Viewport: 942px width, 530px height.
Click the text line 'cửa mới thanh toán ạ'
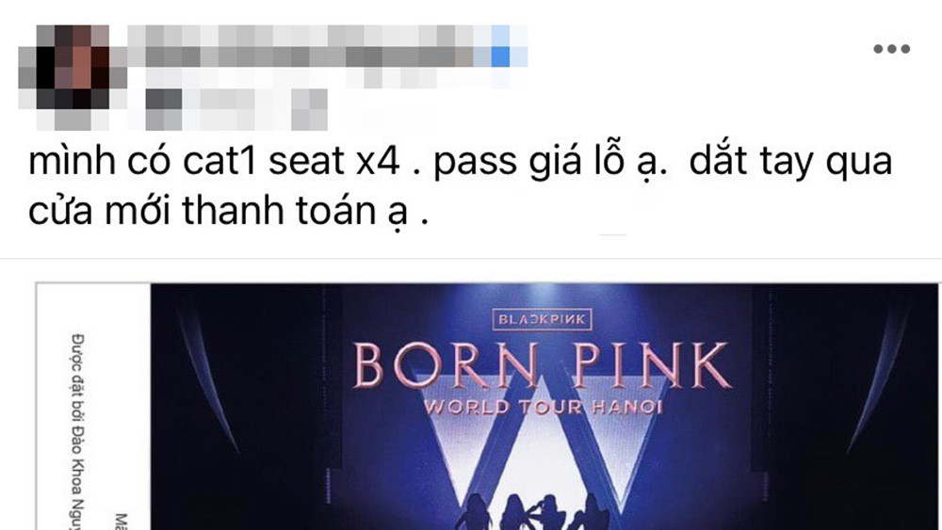[x=228, y=211]
